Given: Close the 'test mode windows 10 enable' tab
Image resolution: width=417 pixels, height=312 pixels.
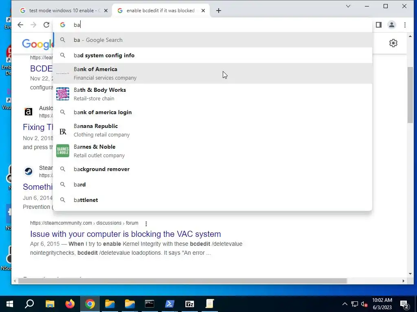Looking at the screenshot, I should pyautogui.click(x=106, y=11).
